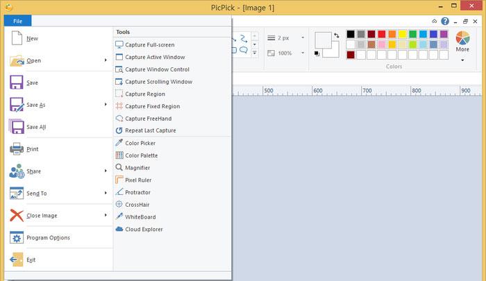
Task: Expand the Share submenu arrow
Action: [106, 171]
